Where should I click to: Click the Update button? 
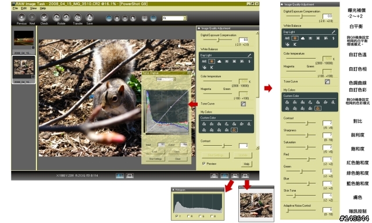click(243, 155)
